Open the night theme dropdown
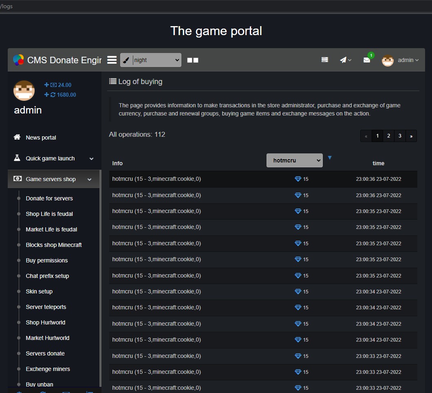Viewport: 432px width, 393px height. (x=151, y=60)
